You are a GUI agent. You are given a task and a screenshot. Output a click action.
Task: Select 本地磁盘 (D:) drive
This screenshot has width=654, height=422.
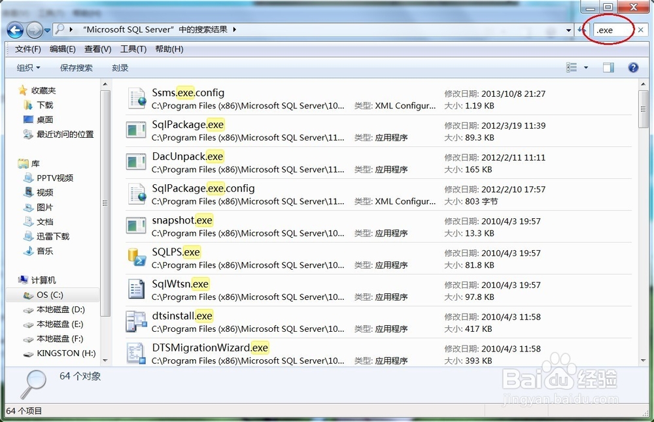pos(54,310)
